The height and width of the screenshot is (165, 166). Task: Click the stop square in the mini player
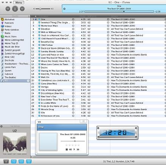(x=67, y=149)
